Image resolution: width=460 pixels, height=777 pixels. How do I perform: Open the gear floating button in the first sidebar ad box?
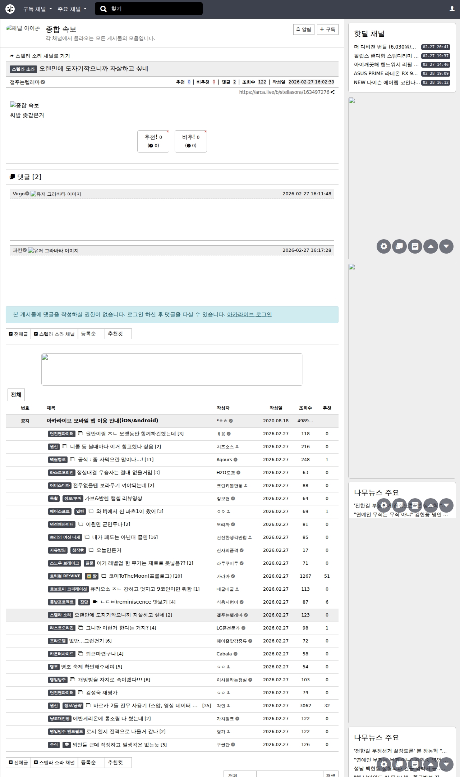[384, 246]
